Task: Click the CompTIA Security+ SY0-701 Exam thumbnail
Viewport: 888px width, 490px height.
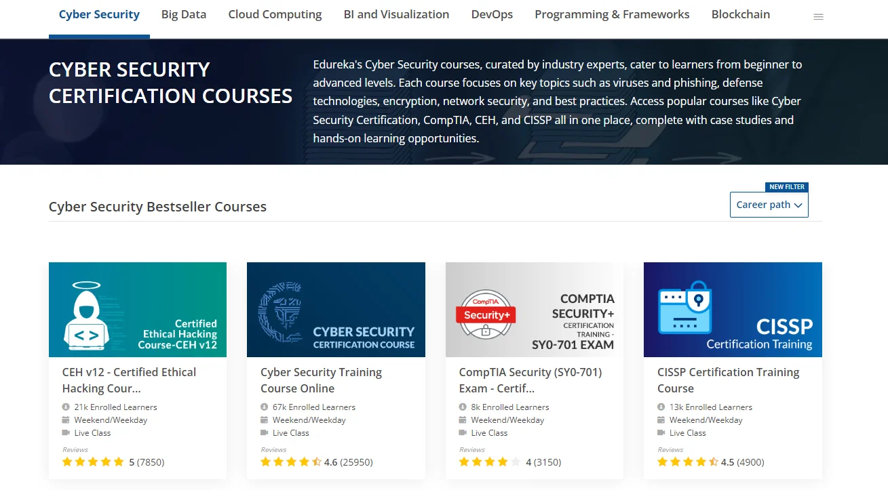Action: coord(535,310)
